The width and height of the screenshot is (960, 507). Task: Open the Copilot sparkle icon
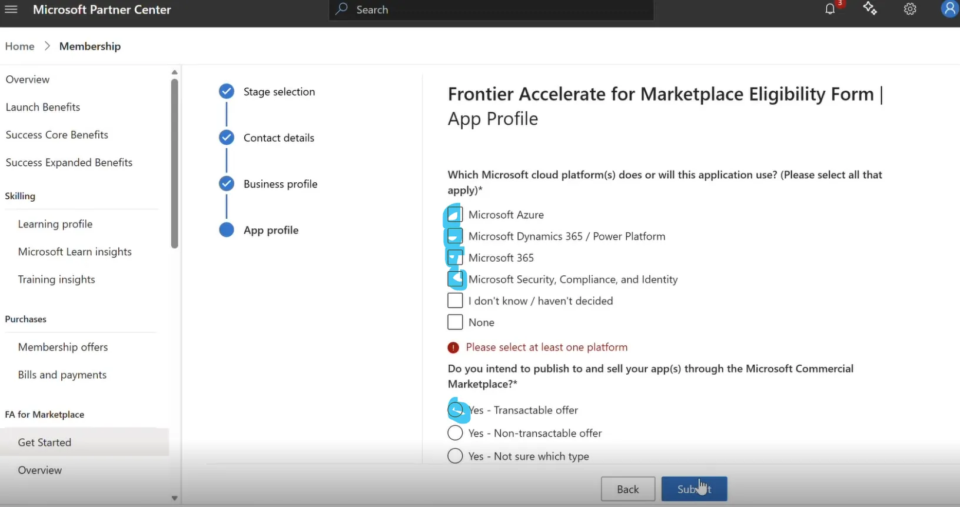coord(870,9)
